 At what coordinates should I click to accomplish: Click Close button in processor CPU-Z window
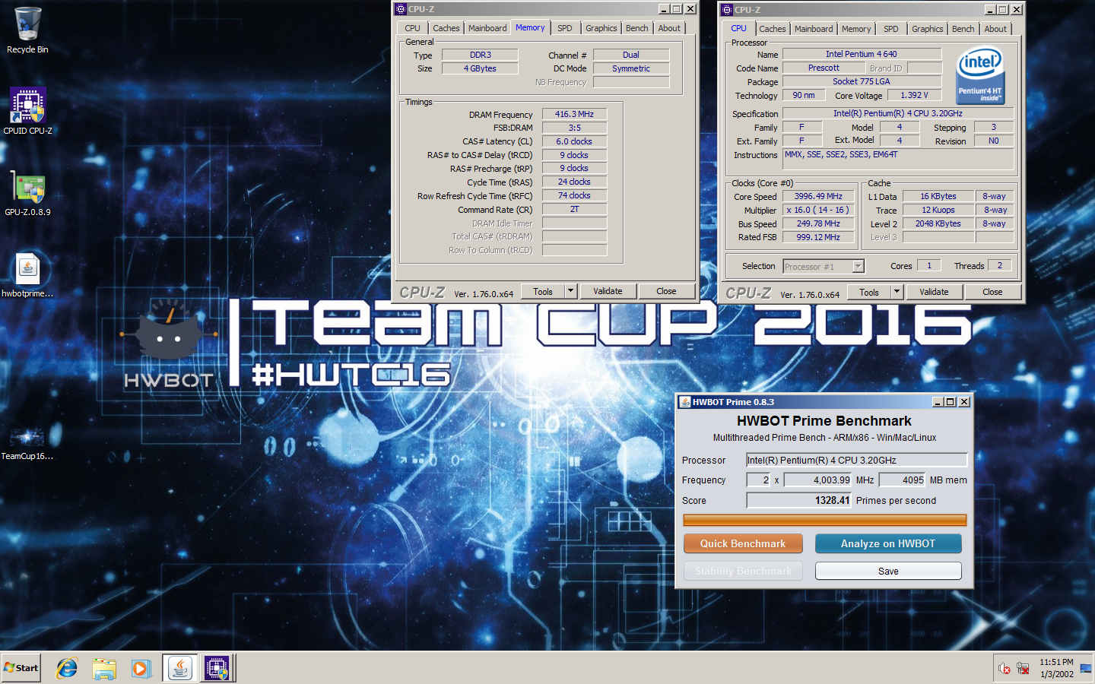click(992, 292)
